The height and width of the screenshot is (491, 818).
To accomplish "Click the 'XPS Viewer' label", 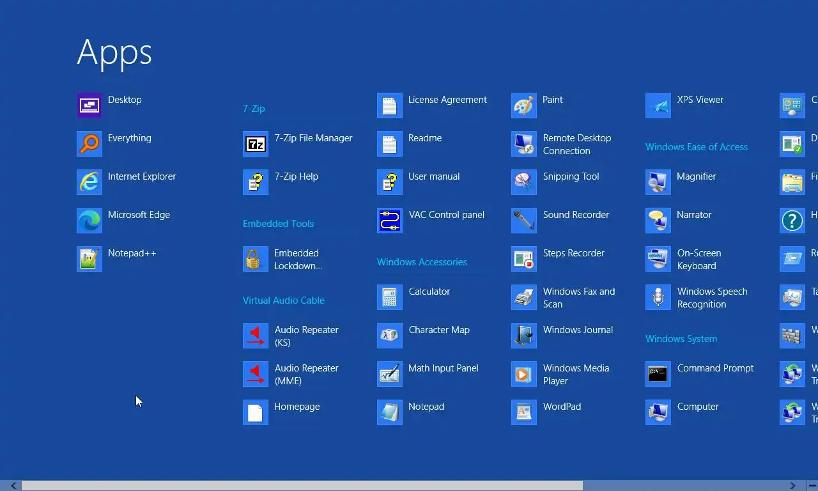I will tap(700, 100).
